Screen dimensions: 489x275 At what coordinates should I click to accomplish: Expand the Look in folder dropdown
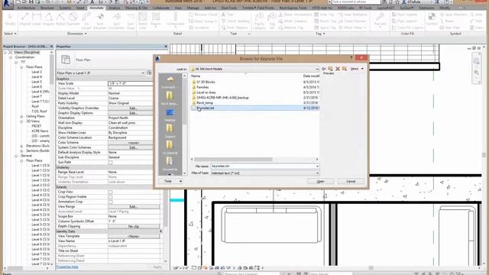tap(317, 69)
